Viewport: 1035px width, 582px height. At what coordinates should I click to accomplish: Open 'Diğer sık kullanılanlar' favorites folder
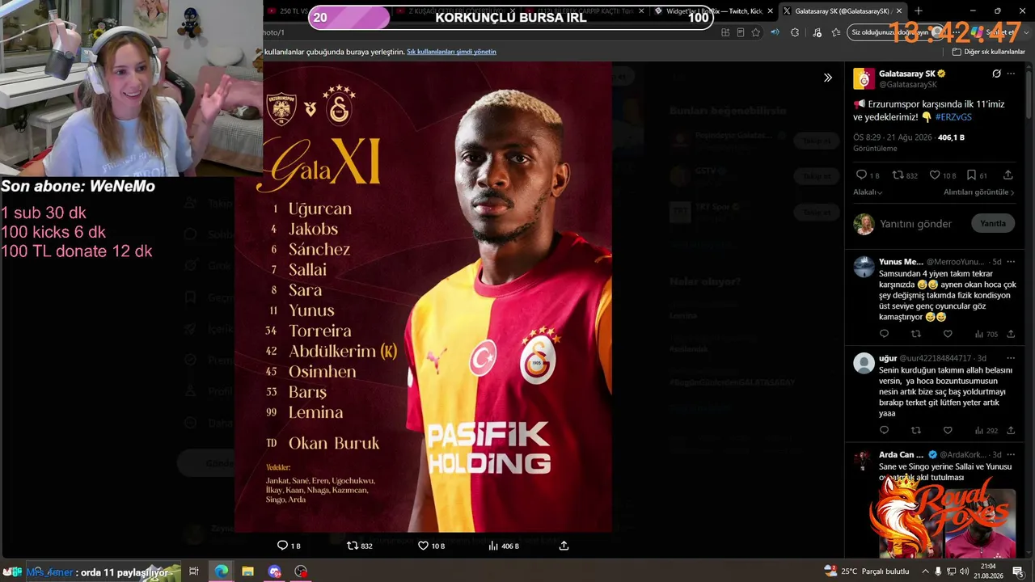[989, 52]
